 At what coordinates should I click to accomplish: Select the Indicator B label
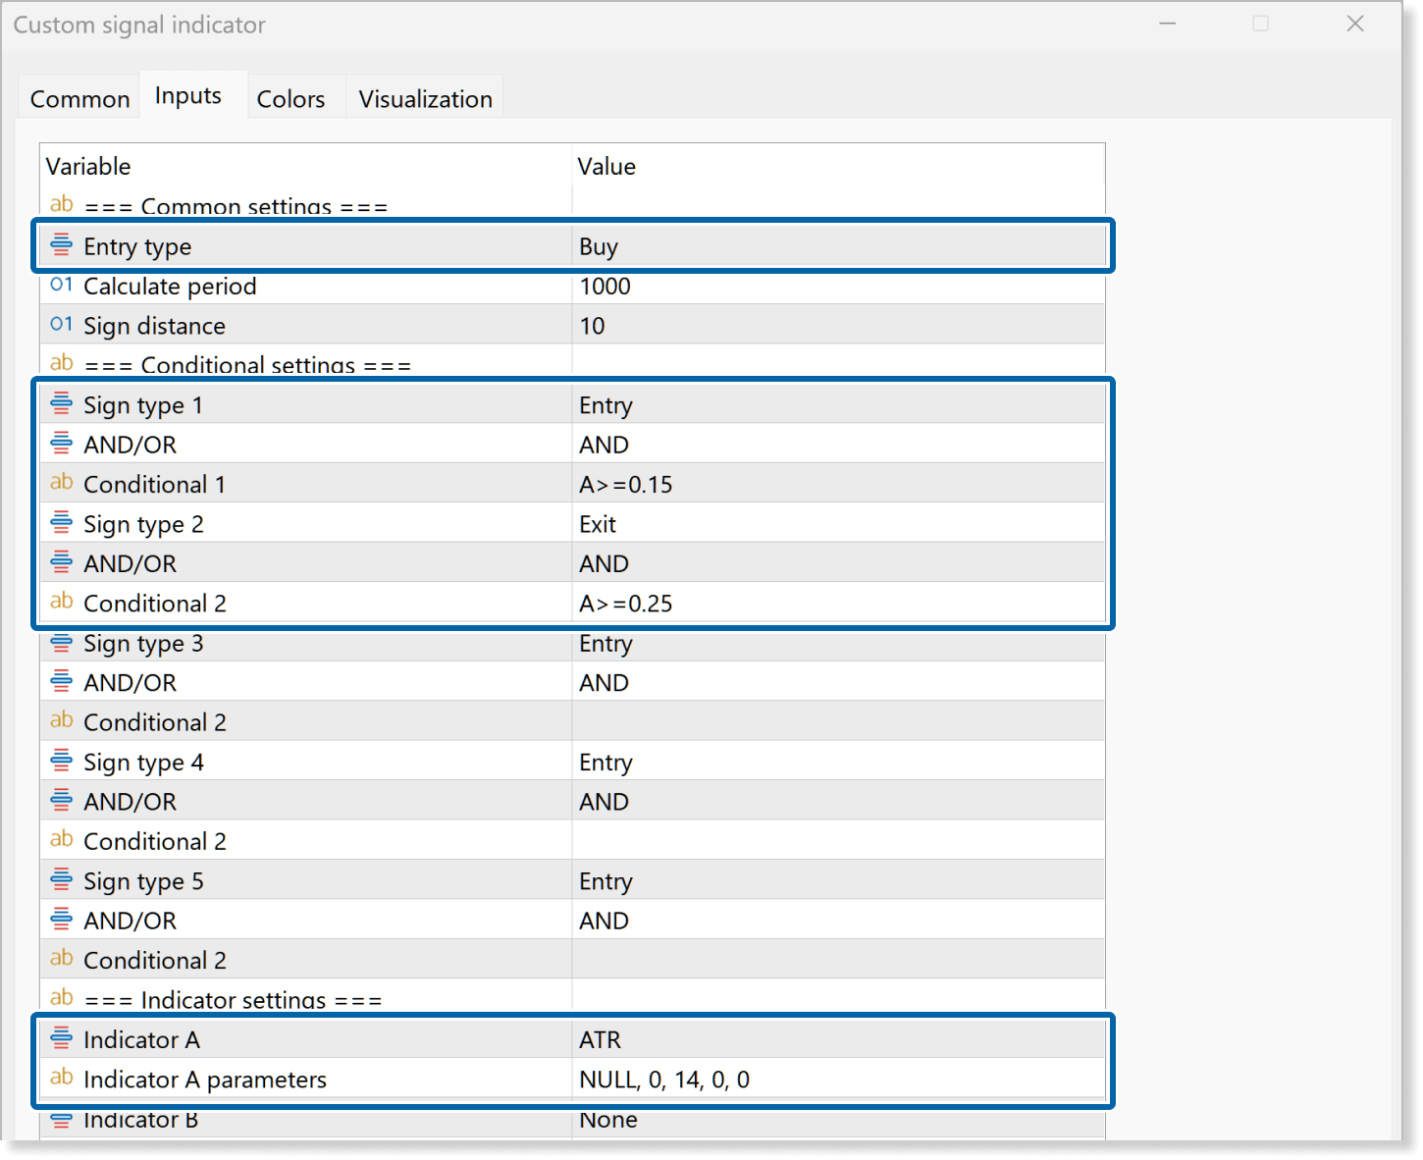point(141,1121)
